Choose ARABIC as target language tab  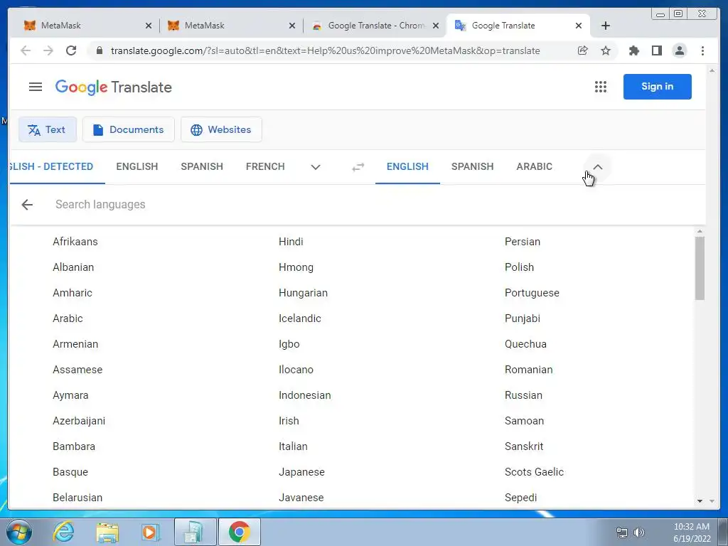[x=535, y=166]
